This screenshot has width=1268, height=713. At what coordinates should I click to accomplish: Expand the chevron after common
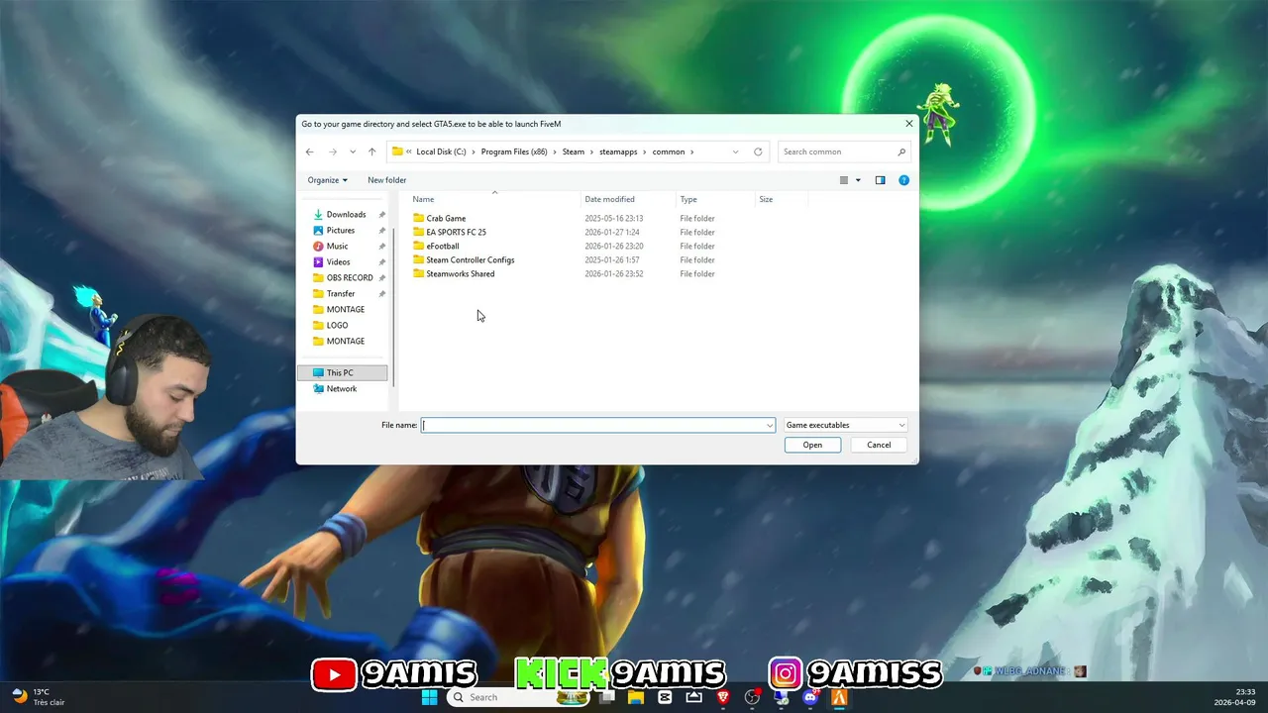pyautogui.click(x=691, y=152)
